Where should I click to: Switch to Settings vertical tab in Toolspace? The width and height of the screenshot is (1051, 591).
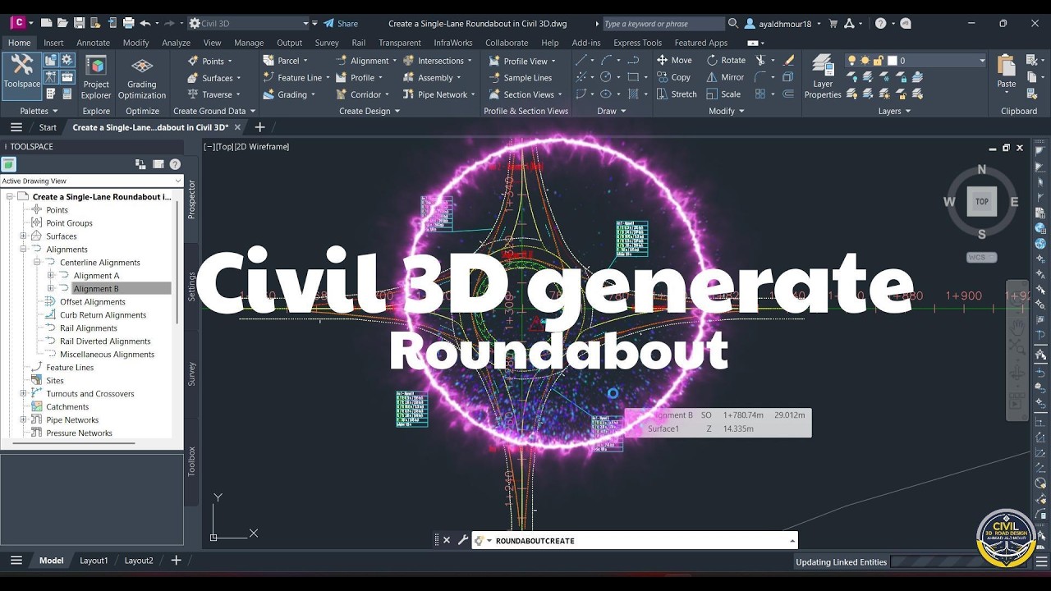192,286
